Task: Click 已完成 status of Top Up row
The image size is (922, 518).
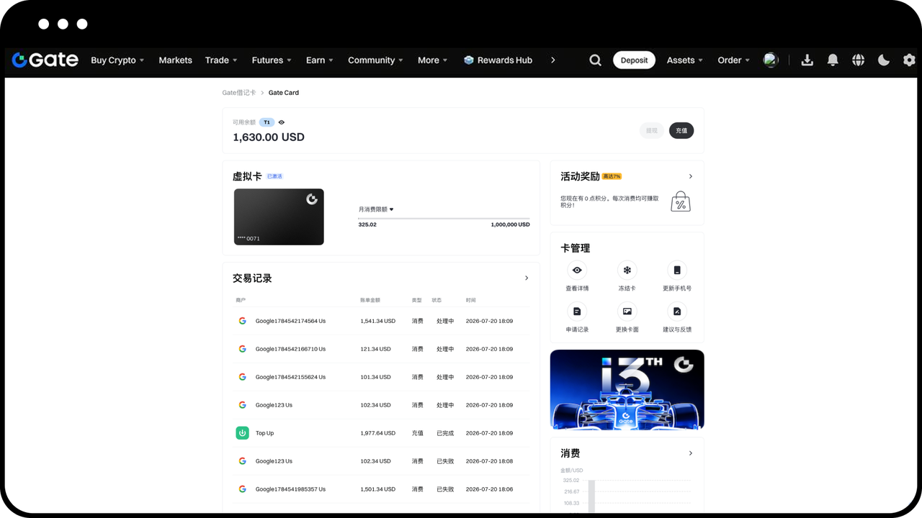Action: (445, 433)
